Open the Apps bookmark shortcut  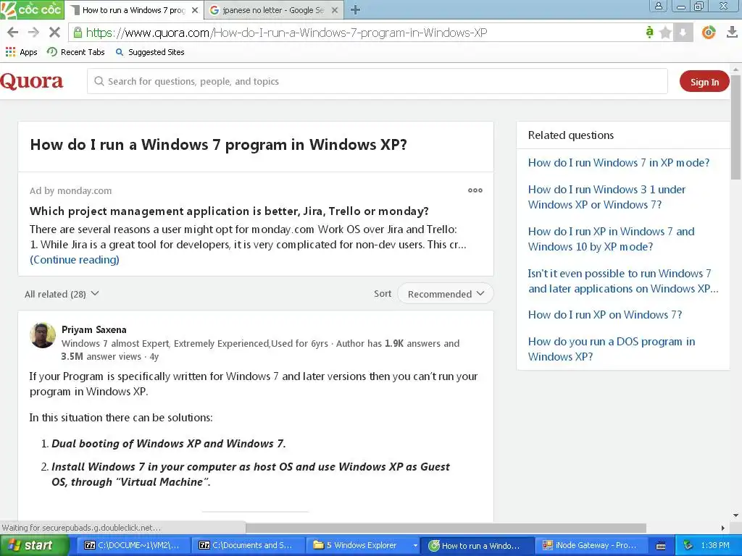point(21,52)
